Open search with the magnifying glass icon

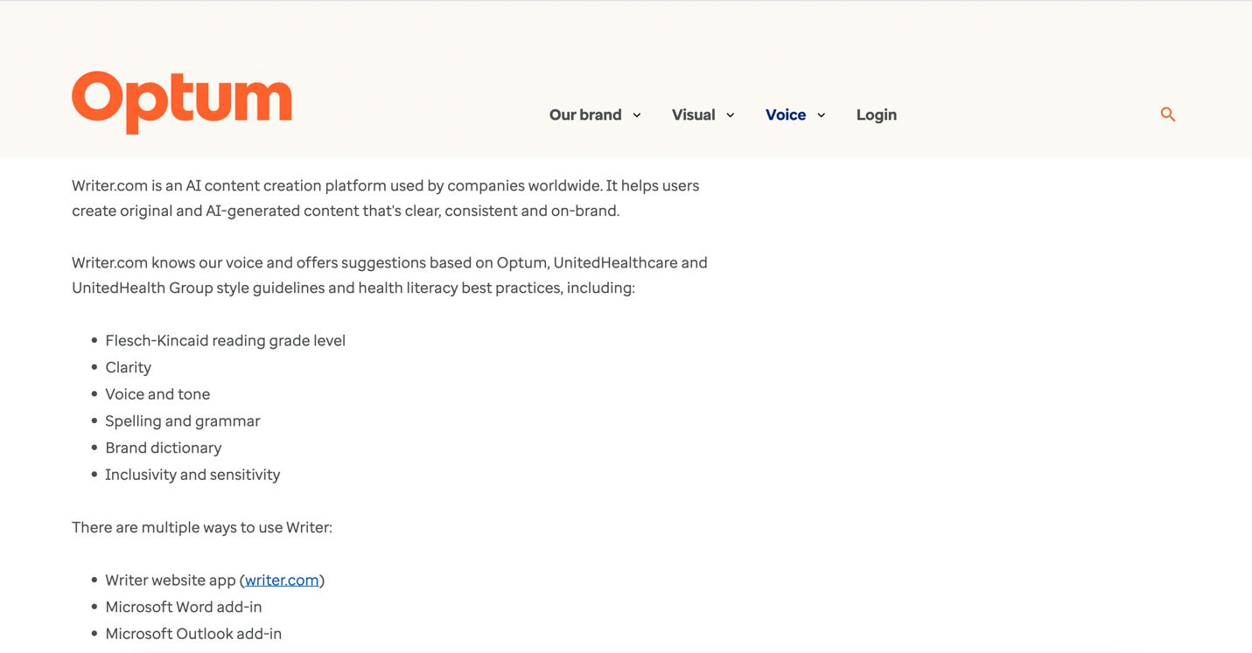point(1167,115)
